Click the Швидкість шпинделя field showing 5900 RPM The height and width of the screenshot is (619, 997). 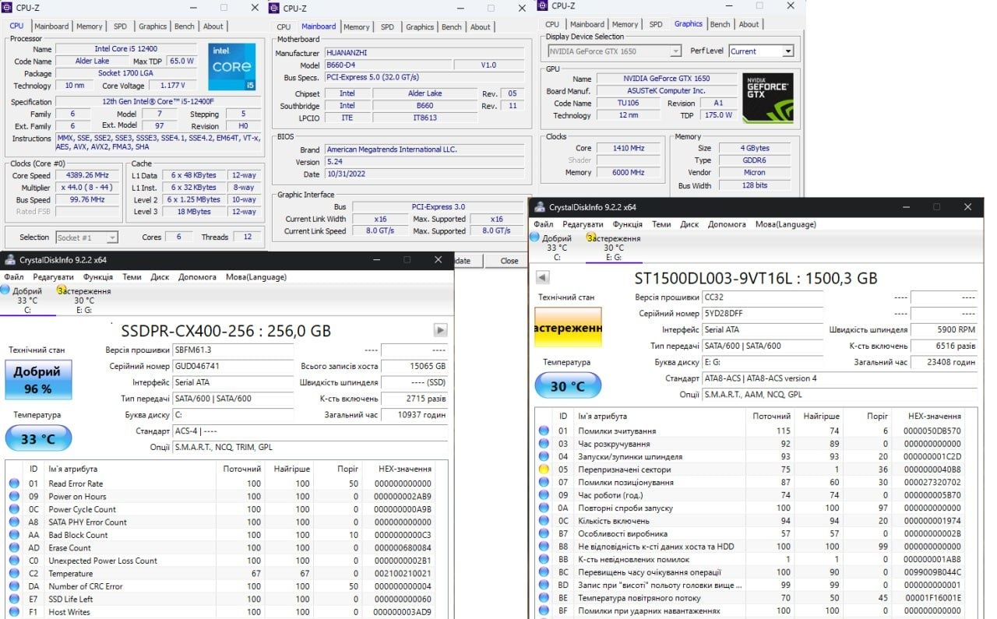[943, 329]
